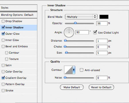Toggle Use Global Light checkbox
The image size is (129, 103).
click(x=95, y=32)
